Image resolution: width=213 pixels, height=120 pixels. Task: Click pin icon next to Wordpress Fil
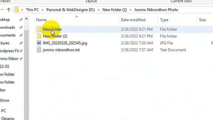(x=21, y=51)
